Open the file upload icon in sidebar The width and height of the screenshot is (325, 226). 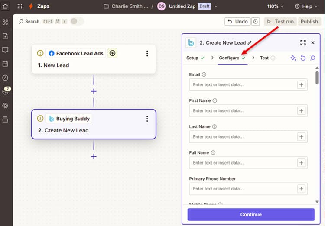click(5, 36)
